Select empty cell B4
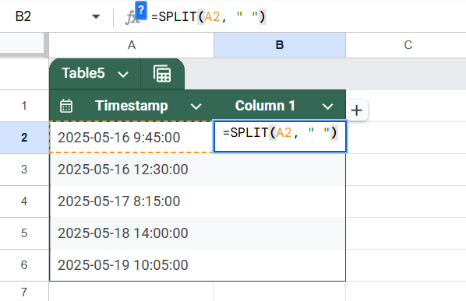 coord(280,201)
